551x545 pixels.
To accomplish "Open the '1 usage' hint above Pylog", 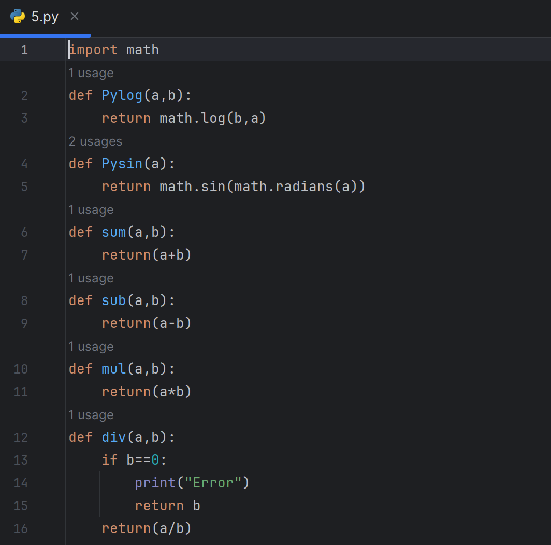I will 91,73.
